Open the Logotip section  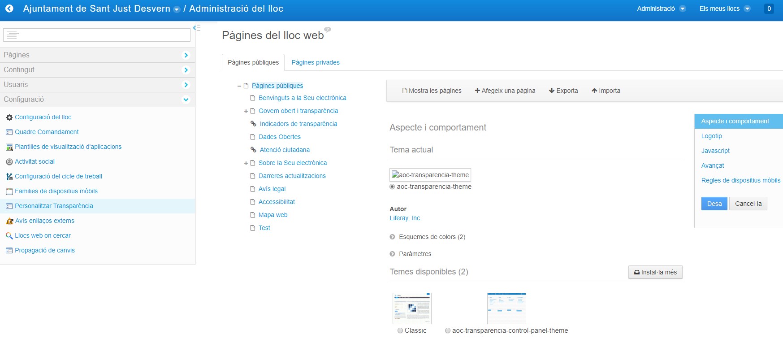click(x=711, y=136)
